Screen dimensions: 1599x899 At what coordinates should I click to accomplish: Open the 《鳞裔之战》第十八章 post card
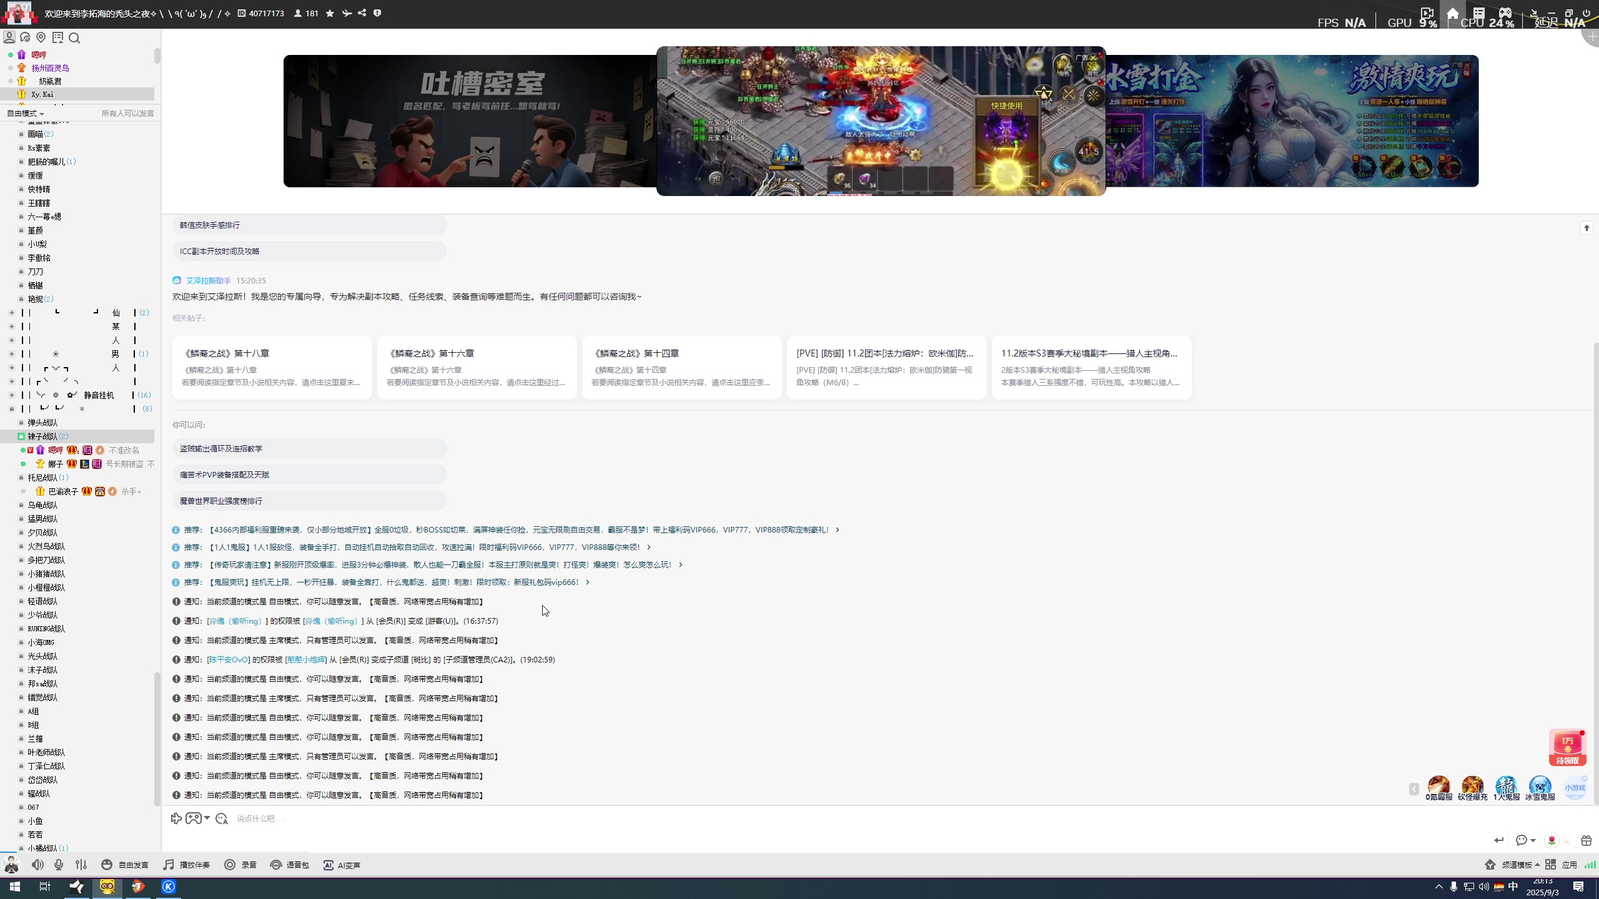(x=272, y=368)
